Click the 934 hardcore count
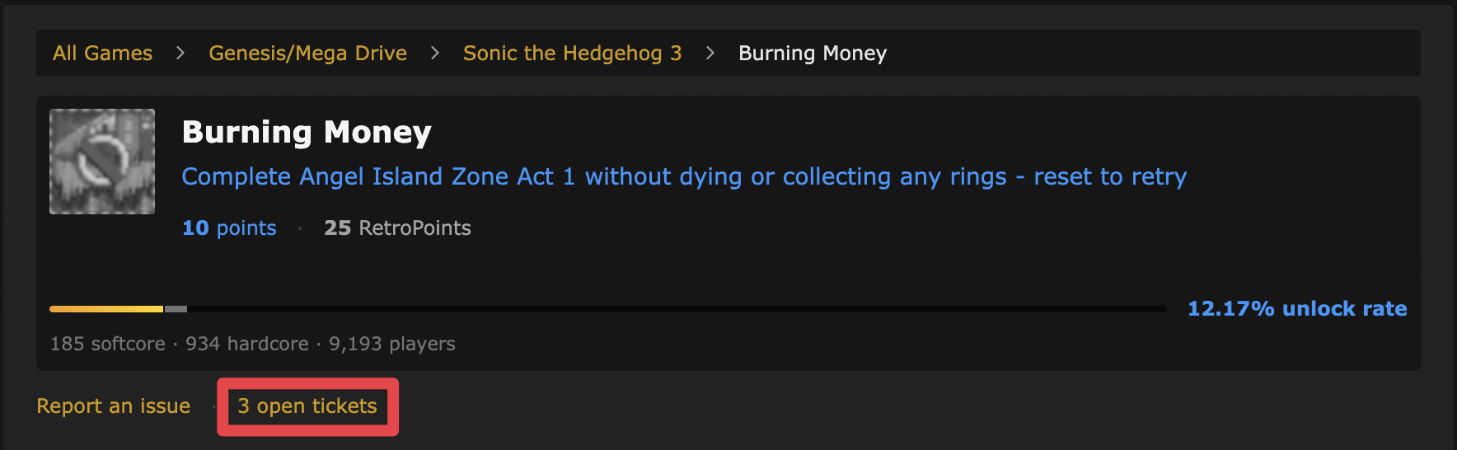This screenshot has height=450, width=1457. [x=246, y=344]
